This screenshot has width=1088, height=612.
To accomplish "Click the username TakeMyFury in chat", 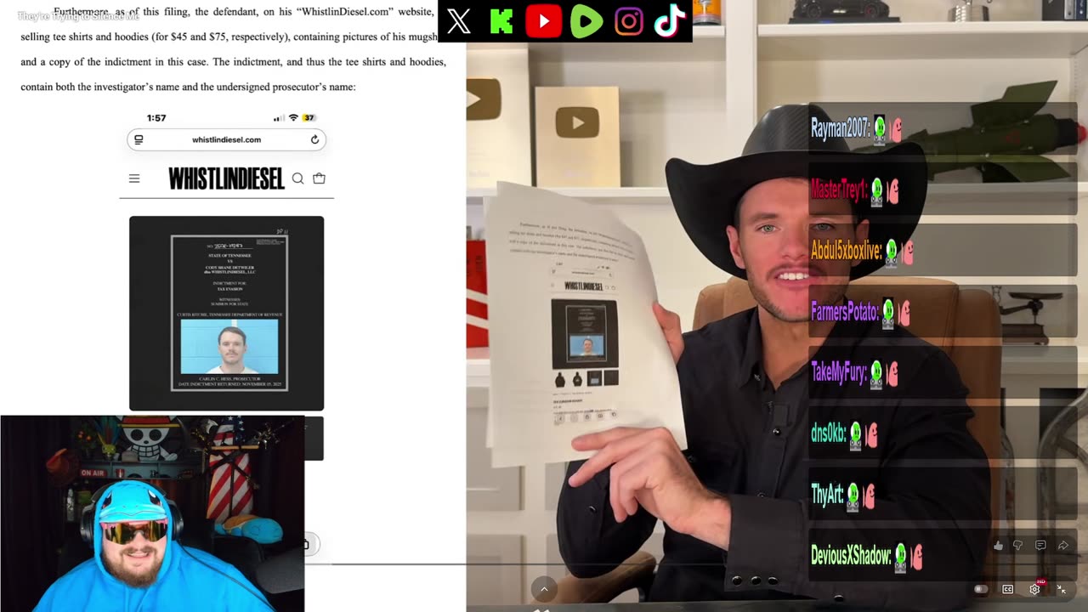I will pos(838,373).
